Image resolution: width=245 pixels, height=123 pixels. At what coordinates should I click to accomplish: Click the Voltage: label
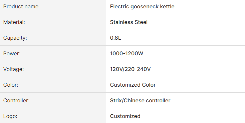pos(13,69)
